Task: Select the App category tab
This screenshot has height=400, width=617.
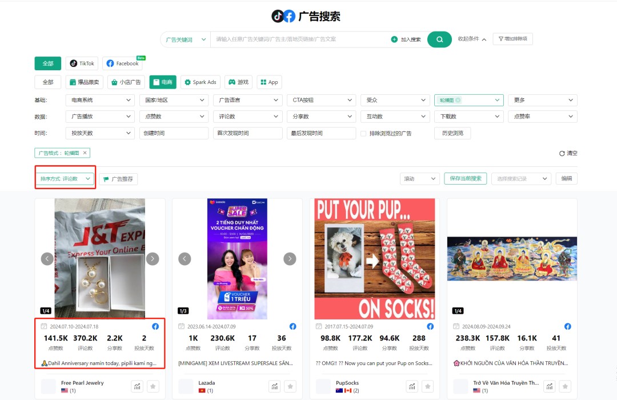Action: coord(270,82)
